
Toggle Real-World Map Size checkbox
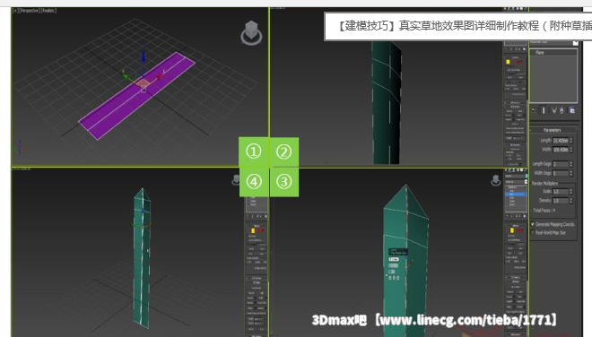click(x=532, y=232)
